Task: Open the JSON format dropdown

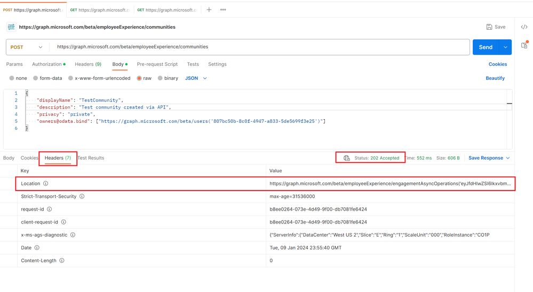Action: (x=196, y=78)
